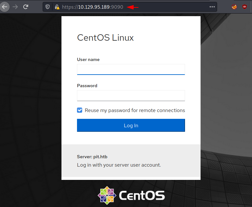
Task: Open the uBlock Origin extension icon
Action: [x=245, y=7]
